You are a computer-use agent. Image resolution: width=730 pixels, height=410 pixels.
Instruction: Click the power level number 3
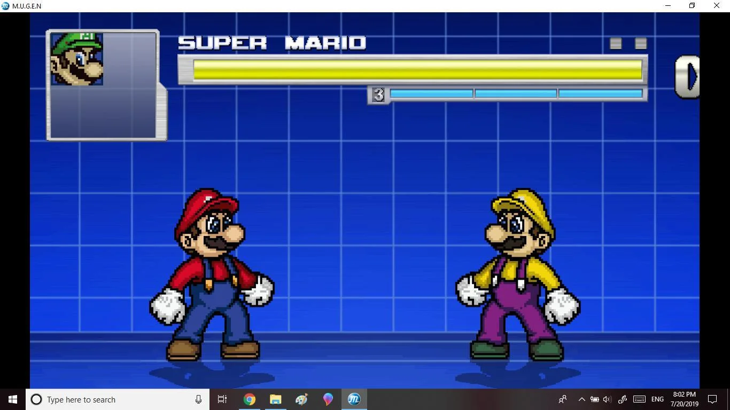click(x=378, y=95)
